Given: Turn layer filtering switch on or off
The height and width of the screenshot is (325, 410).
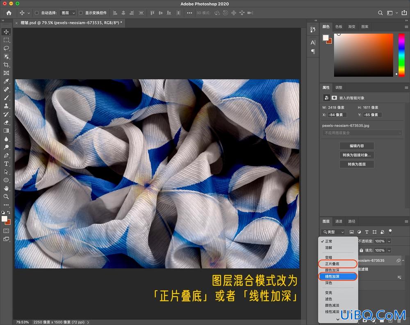Looking at the screenshot, I should coord(390,231).
